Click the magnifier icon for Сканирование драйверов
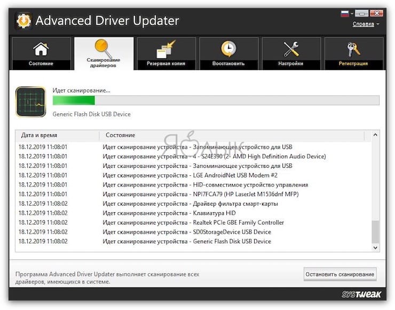This screenshot has height=310, width=395. pos(103,48)
